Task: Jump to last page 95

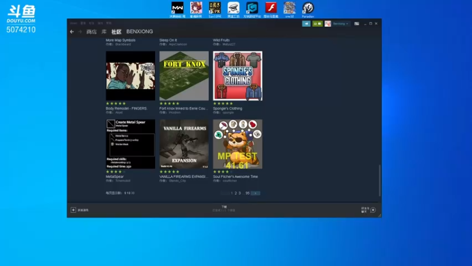Action: point(247,193)
